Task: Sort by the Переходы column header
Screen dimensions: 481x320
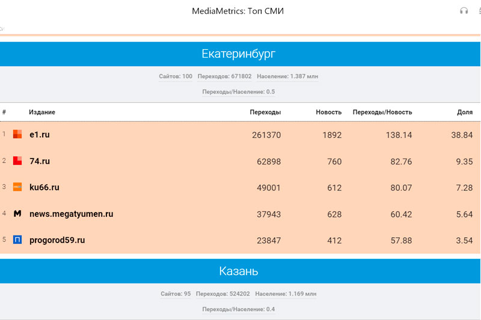Action: [265, 112]
